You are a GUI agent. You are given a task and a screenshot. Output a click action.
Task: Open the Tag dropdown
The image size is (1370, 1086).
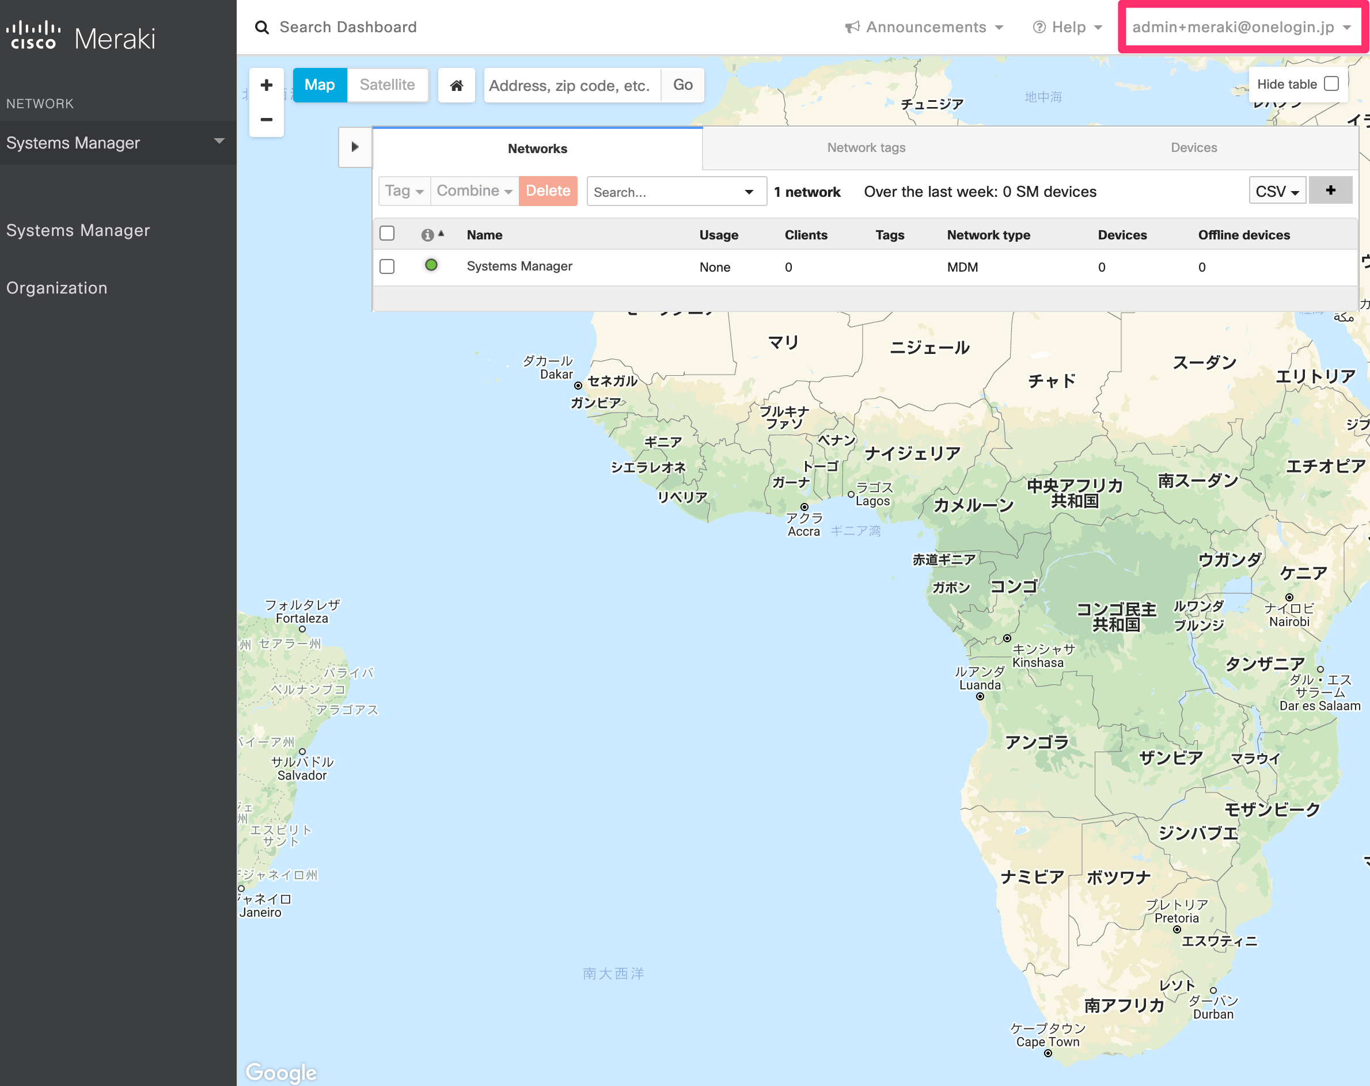click(404, 190)
